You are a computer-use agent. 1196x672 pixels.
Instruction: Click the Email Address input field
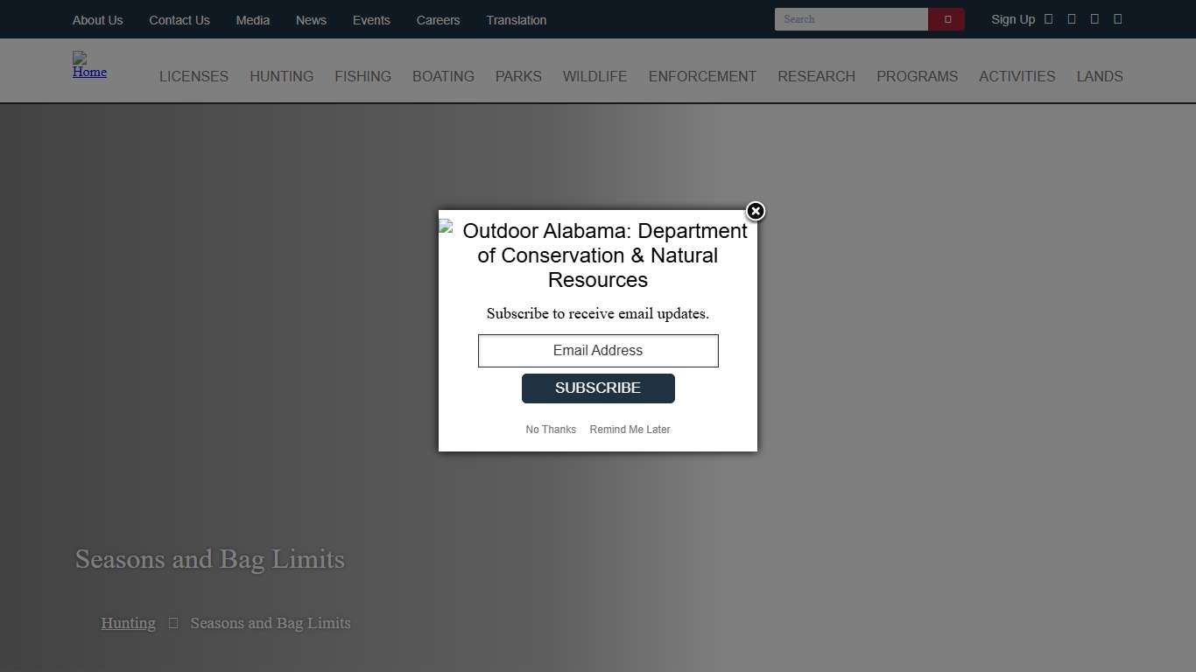coord(598,350)
